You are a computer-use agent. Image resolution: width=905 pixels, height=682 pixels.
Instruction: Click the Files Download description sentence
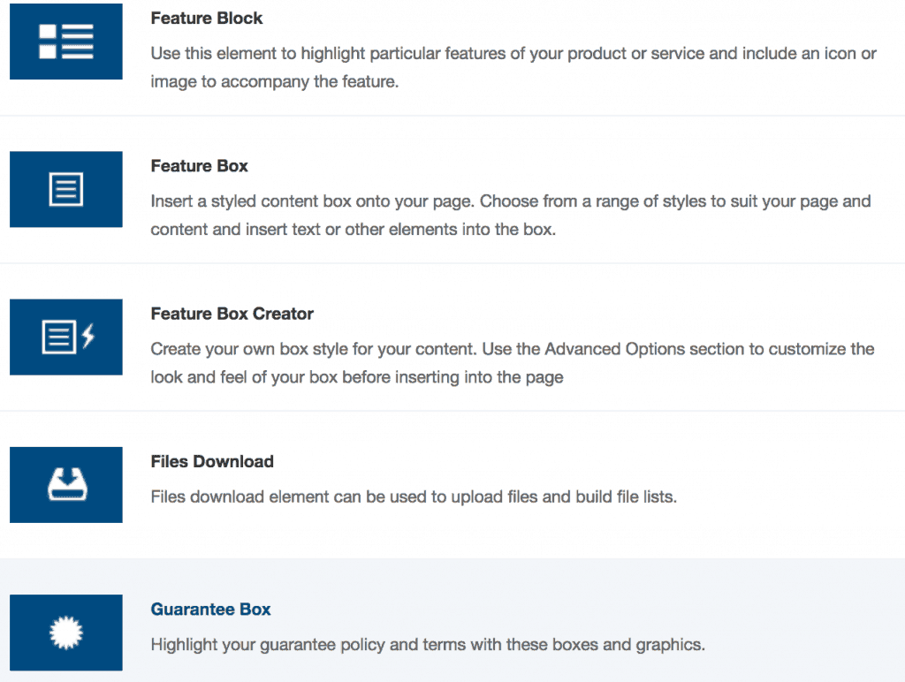pyautogui.click(x=414, y=496)
